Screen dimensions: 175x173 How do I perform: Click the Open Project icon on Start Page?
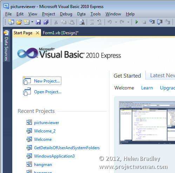point(27,92)
